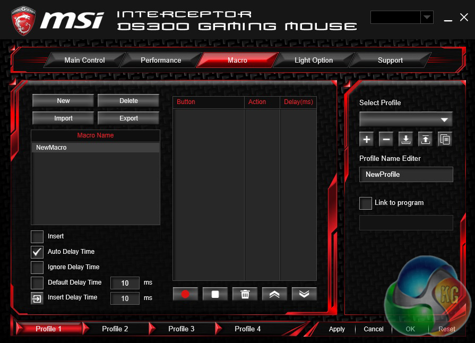Select Profile 1 at bottom

click(x=48, y=329)
